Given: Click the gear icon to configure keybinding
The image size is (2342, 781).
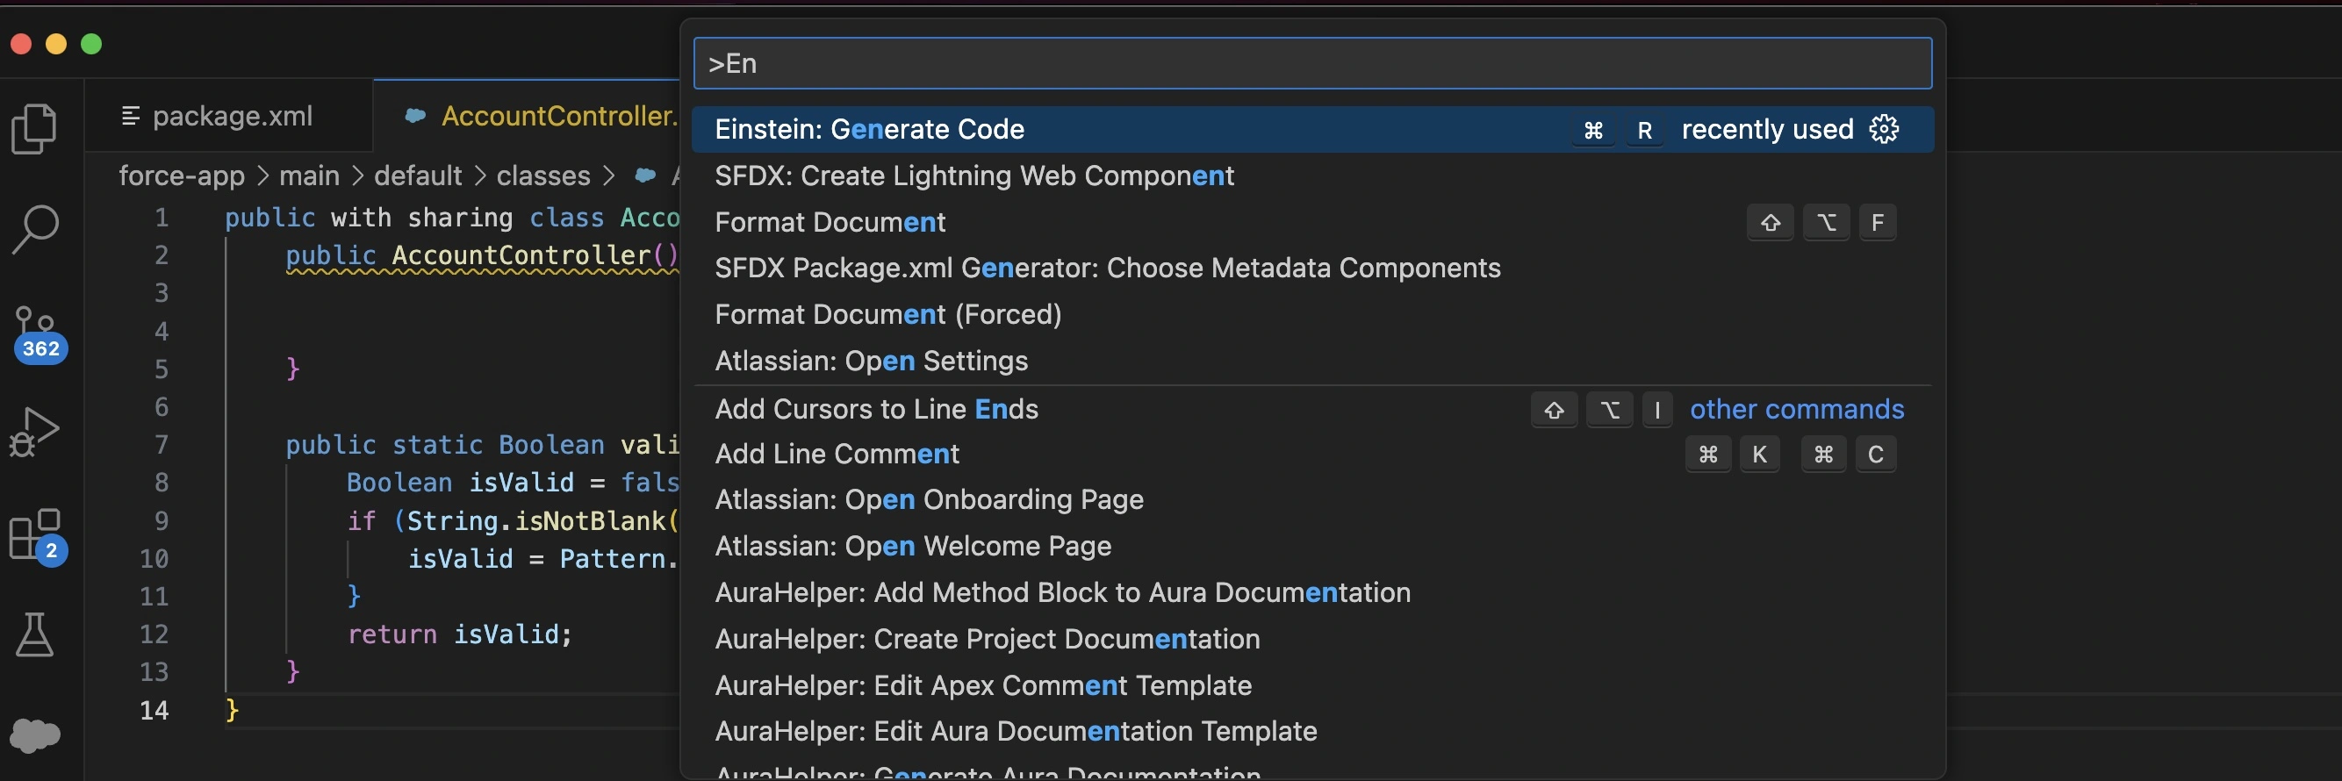Looking at the screenshot, I should coord(1884,129).
